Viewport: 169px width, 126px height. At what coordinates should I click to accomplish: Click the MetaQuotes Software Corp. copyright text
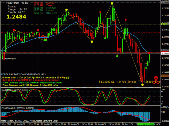coord(30,121)
